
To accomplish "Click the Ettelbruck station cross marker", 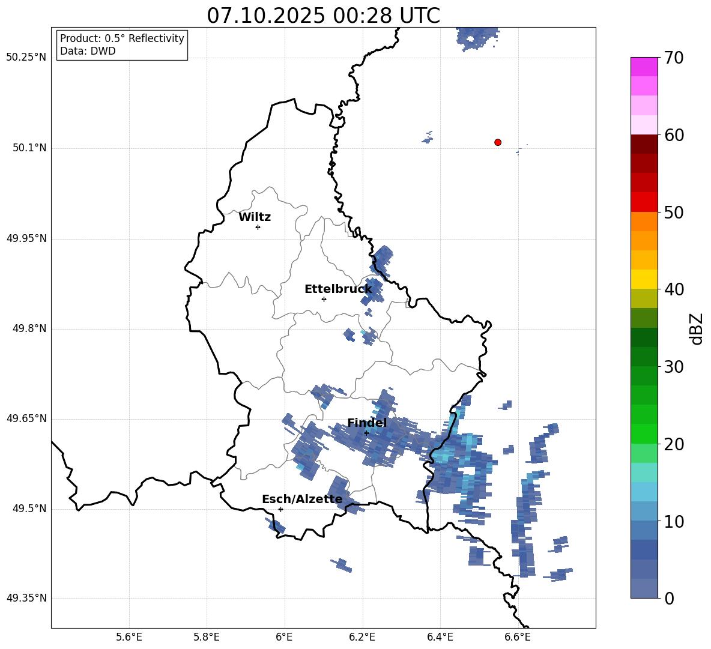I will pos(324,299).
